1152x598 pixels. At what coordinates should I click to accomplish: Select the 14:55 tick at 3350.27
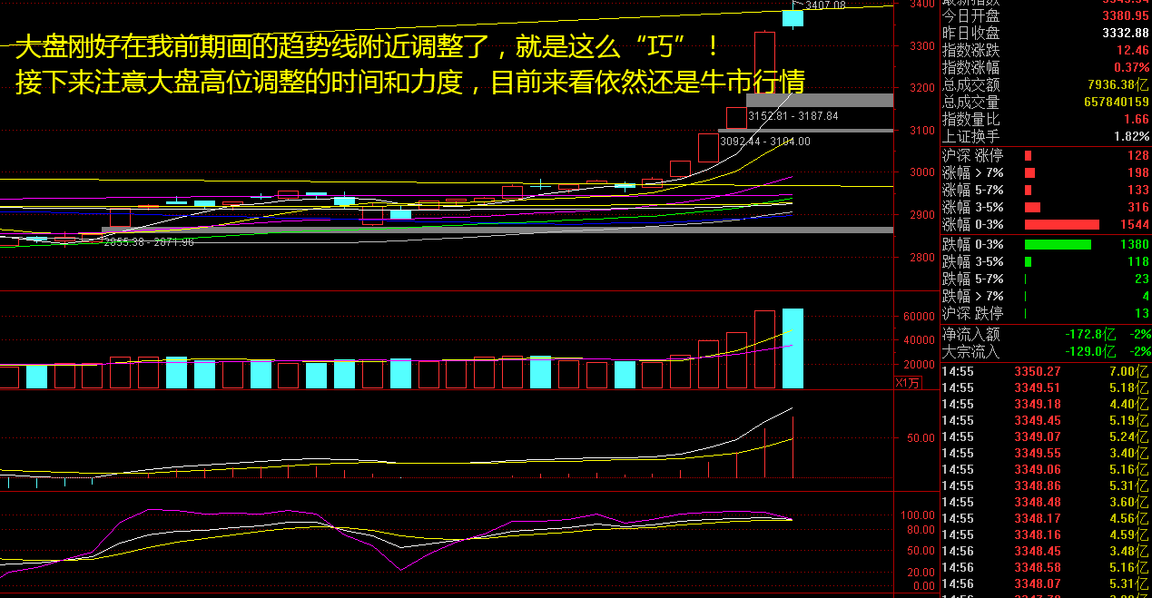1045,371
